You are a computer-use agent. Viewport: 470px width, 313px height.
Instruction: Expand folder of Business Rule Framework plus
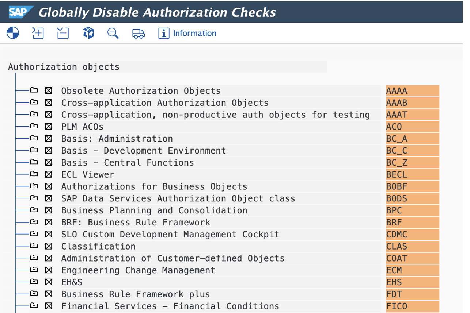coord(34,294)
